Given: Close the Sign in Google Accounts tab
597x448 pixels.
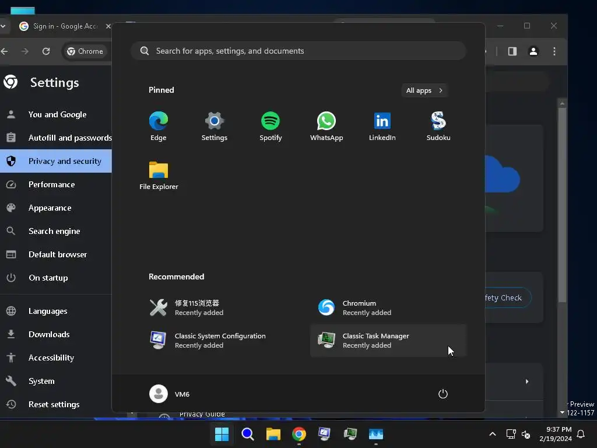Looking at the screenshot, I should coord(108,26).
